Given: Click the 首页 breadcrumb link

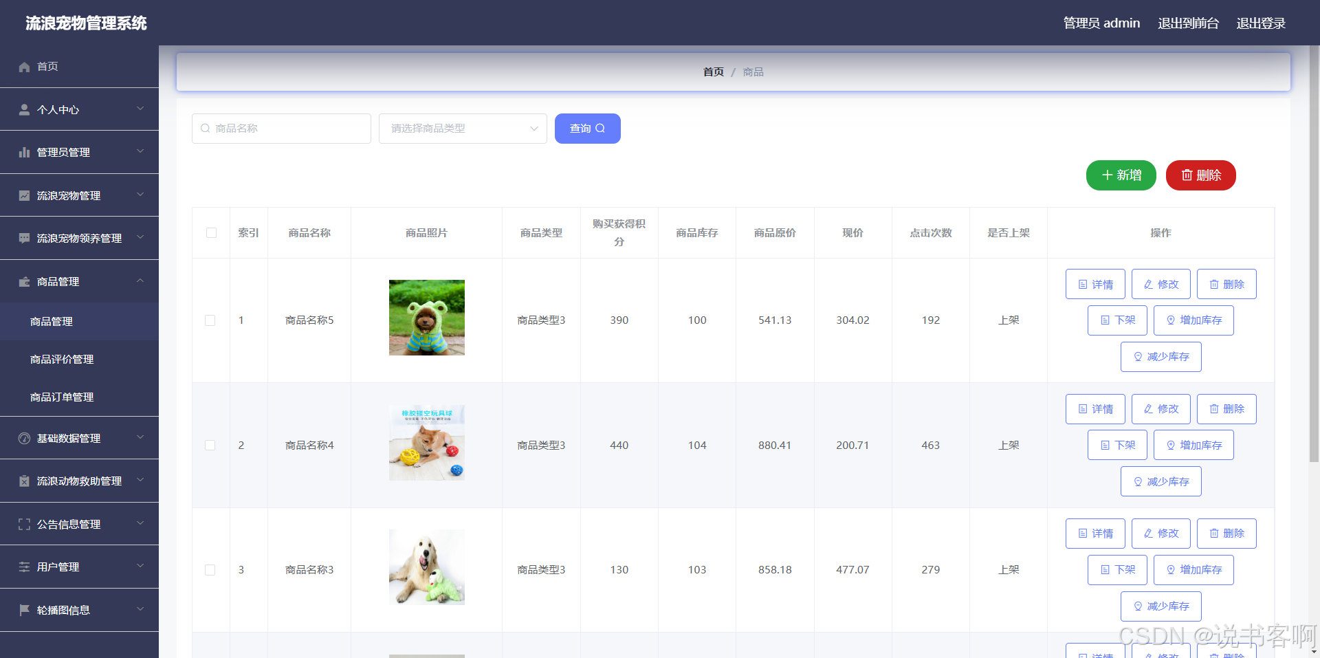Looking at the screenshot, I should (x=713, y=72).
